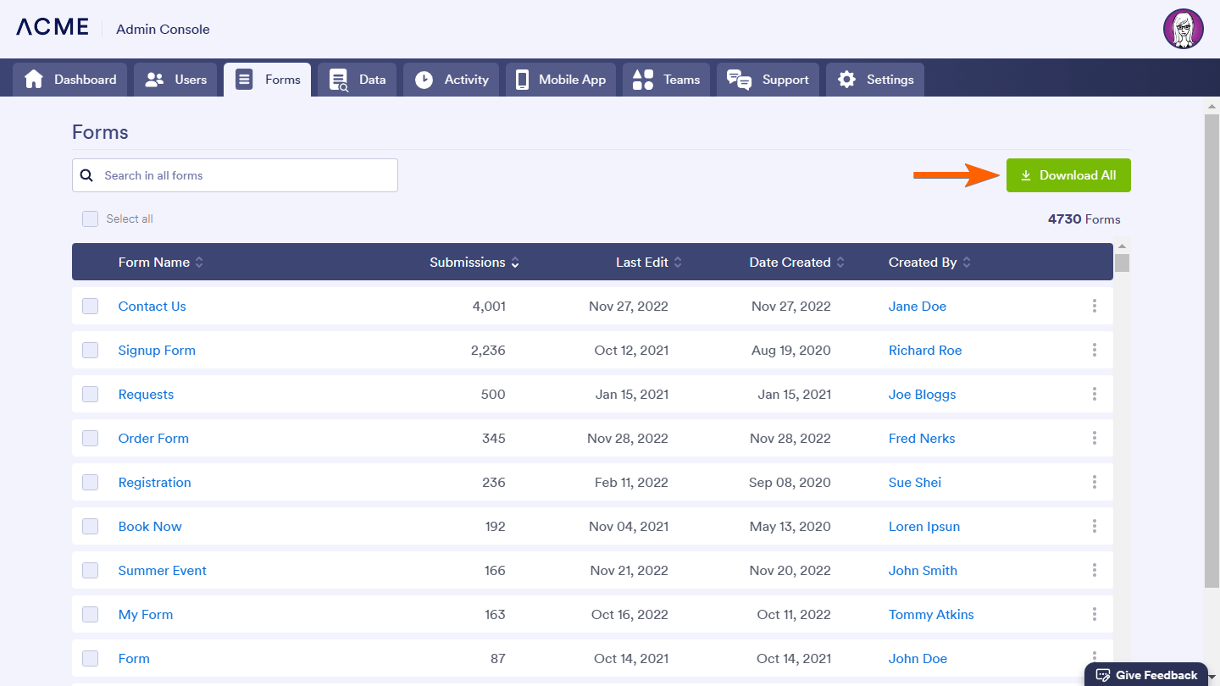
Task: Sort by Form Name column arrows
Action: 199,263
